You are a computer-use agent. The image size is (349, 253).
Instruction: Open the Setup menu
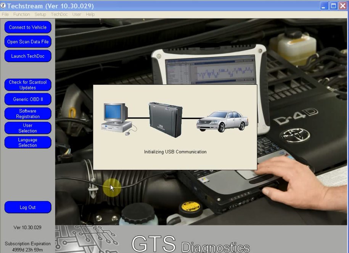pyautogui.click(x=40, y=15)
